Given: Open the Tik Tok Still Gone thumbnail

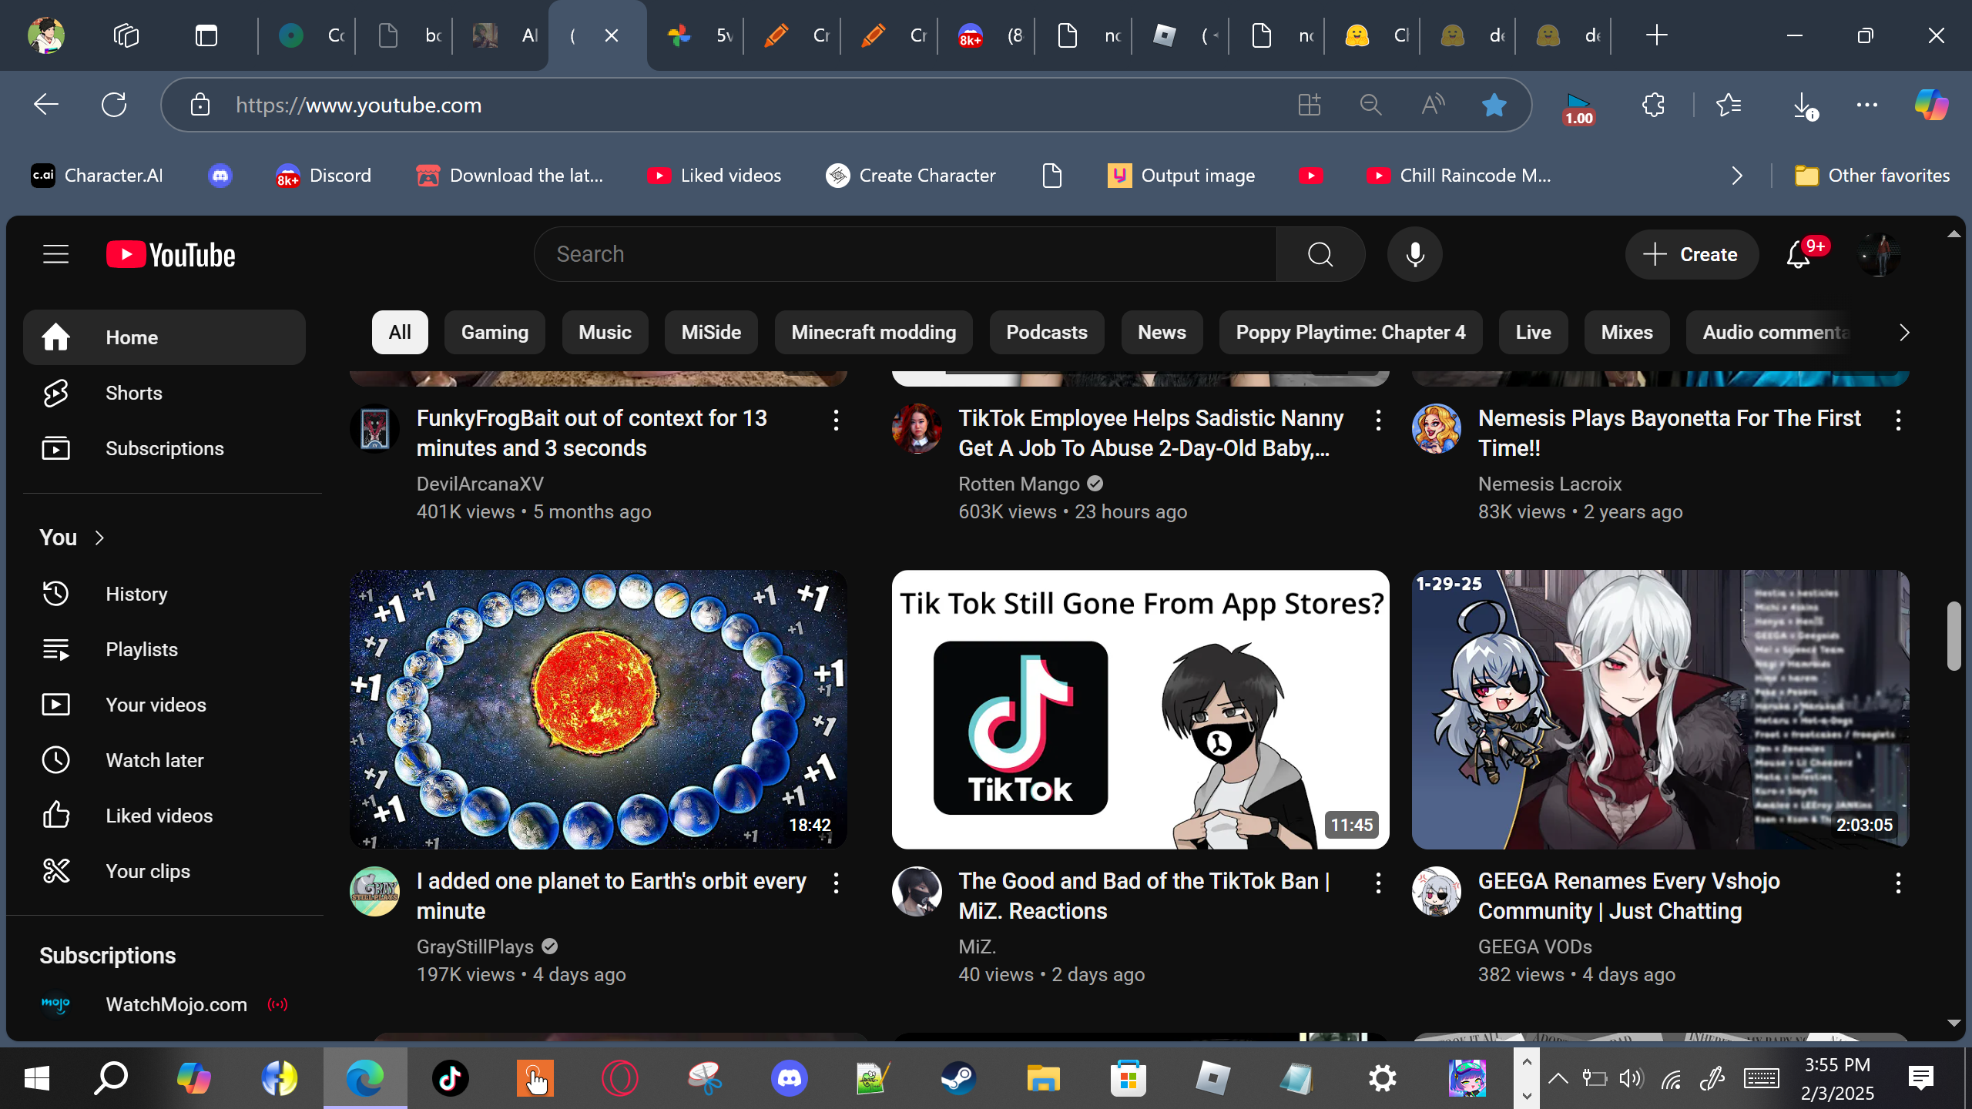Looking at the screenshot, I should click(1140, 709).
